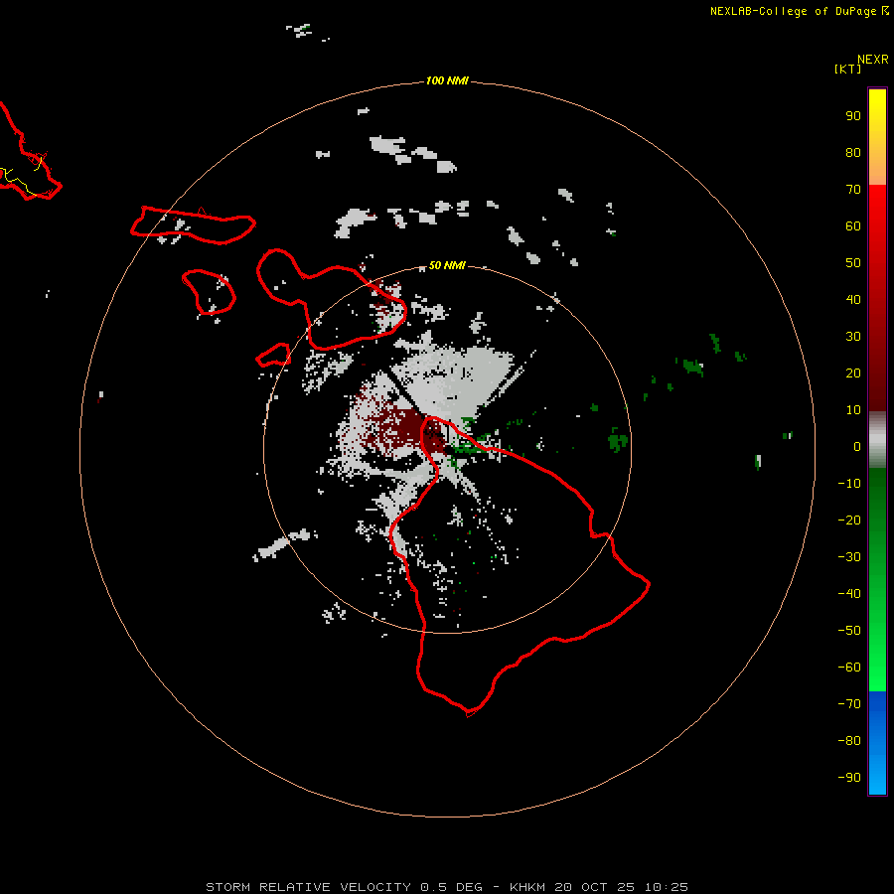
Task: Click the 50 label on the velocity scale
Action: click(x=853, y=263)
